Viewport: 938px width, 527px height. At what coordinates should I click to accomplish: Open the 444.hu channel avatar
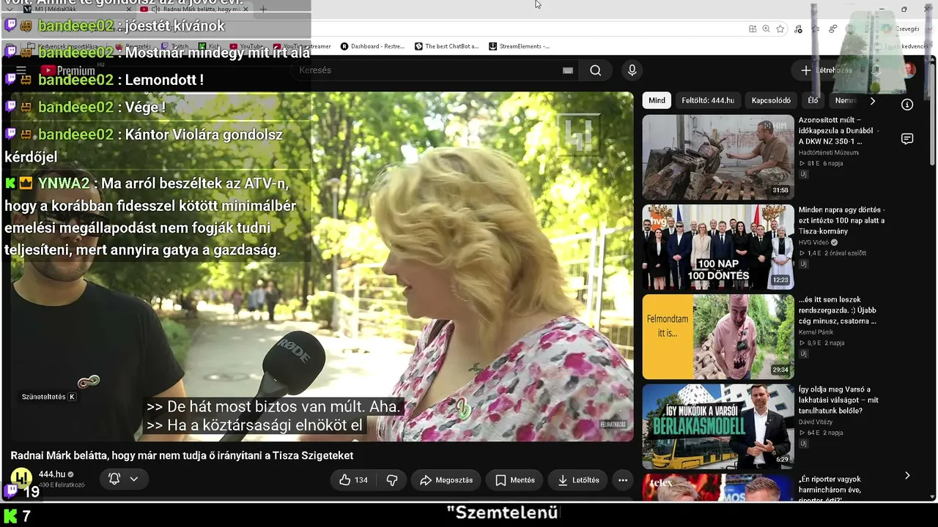(x=21, y=478)
